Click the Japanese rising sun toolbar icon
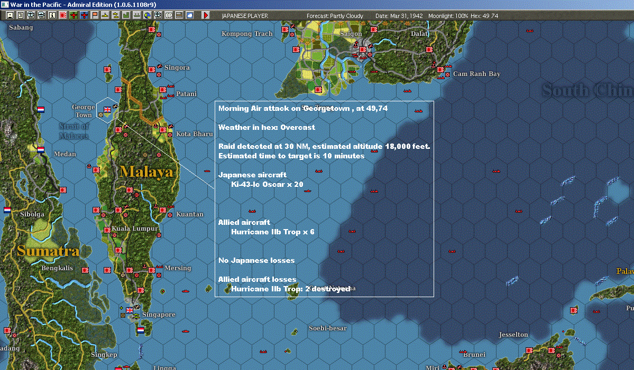This screenshot has height=370, width=634. (63, 15)
